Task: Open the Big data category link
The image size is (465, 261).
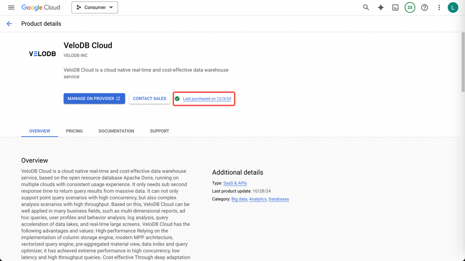Action: (x=239, y=199)
